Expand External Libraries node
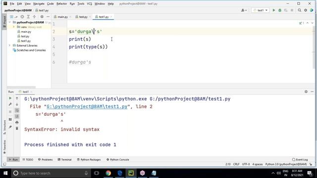Viewport: 317px width, 178px height. [9, 45]
